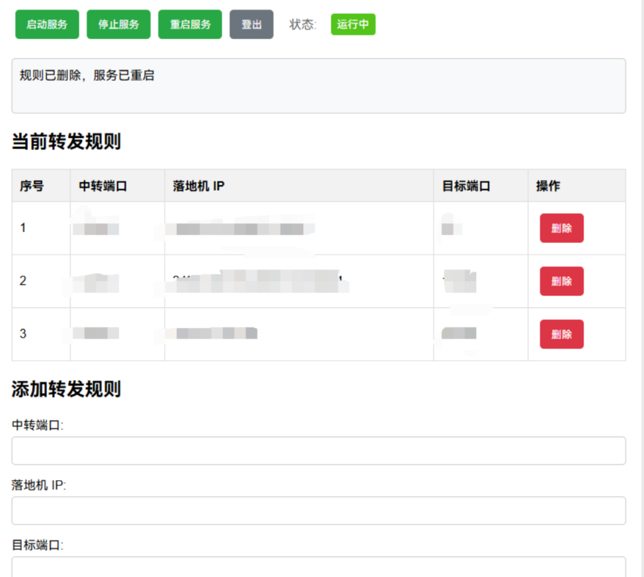The image size is (644, 577).
Task: Click the 当前转发规则 section heading
Action: (x=66, y=142)
